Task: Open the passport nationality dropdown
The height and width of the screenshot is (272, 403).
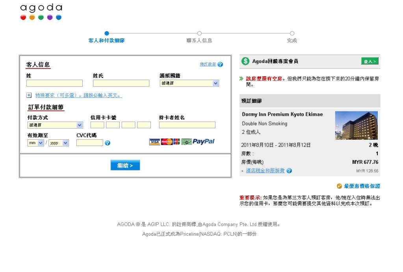Action: tap(189, 83)
